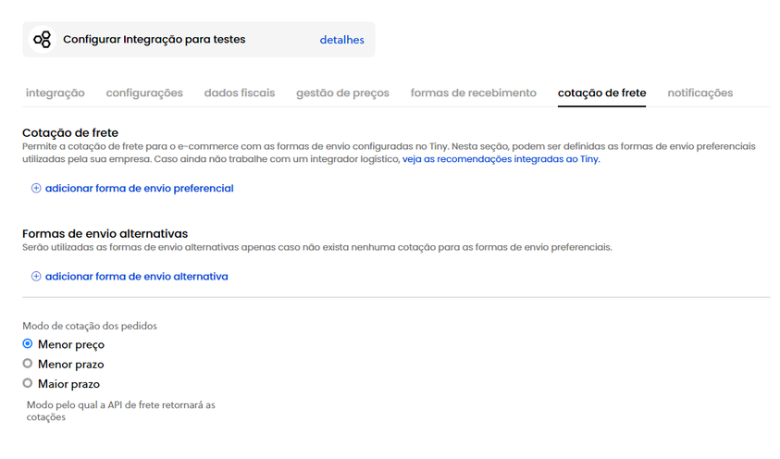Choose the Menor prazo radio option
This screenshot has height=459, width=780.
point(28,364)
